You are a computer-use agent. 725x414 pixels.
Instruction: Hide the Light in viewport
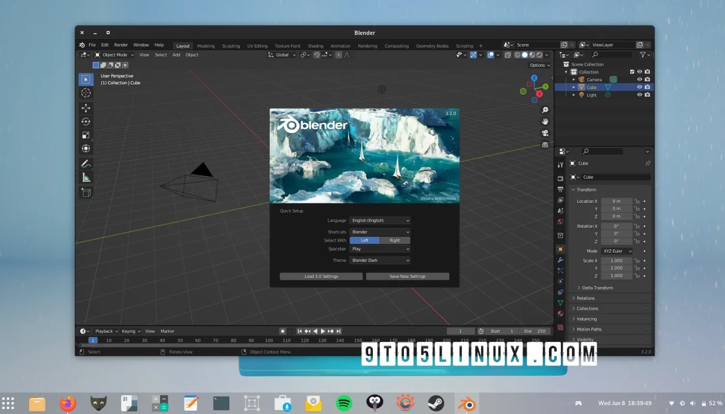pos(640,95)
